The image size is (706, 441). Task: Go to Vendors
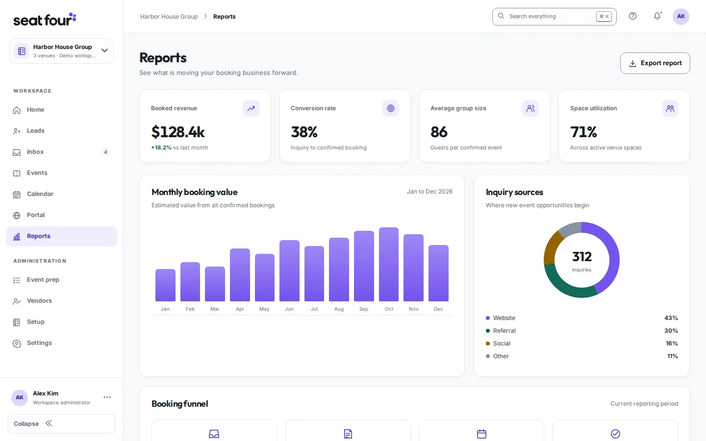click(61, 301)
